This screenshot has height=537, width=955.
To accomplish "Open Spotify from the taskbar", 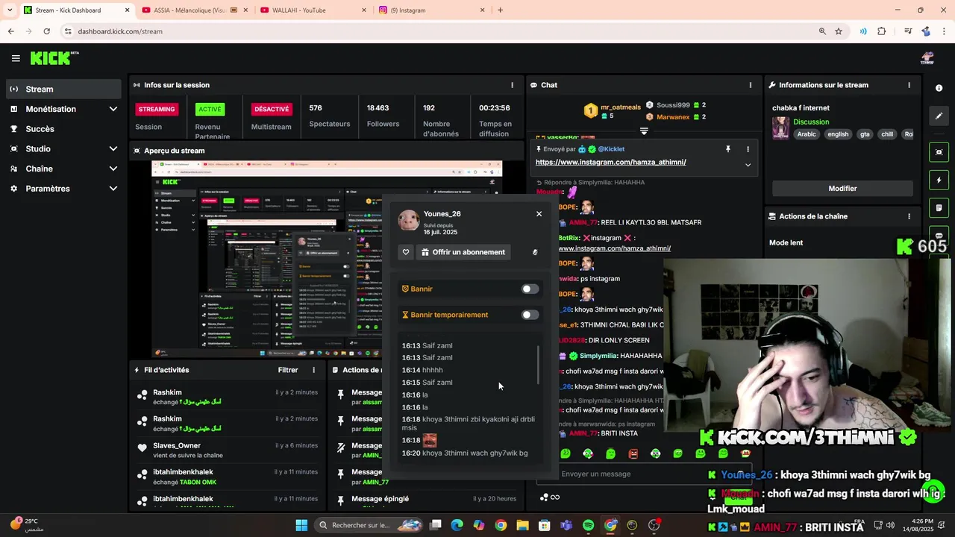I will [x=588, y=525].
